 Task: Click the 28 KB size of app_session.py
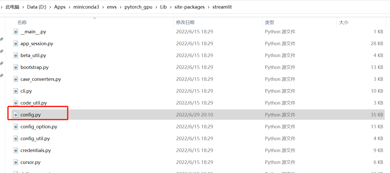point(377,44)
